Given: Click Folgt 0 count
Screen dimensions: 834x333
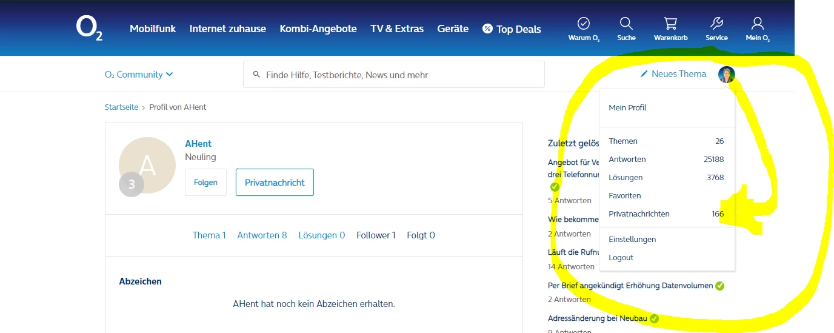Looking at the screenshot, I should coord(421,235).
